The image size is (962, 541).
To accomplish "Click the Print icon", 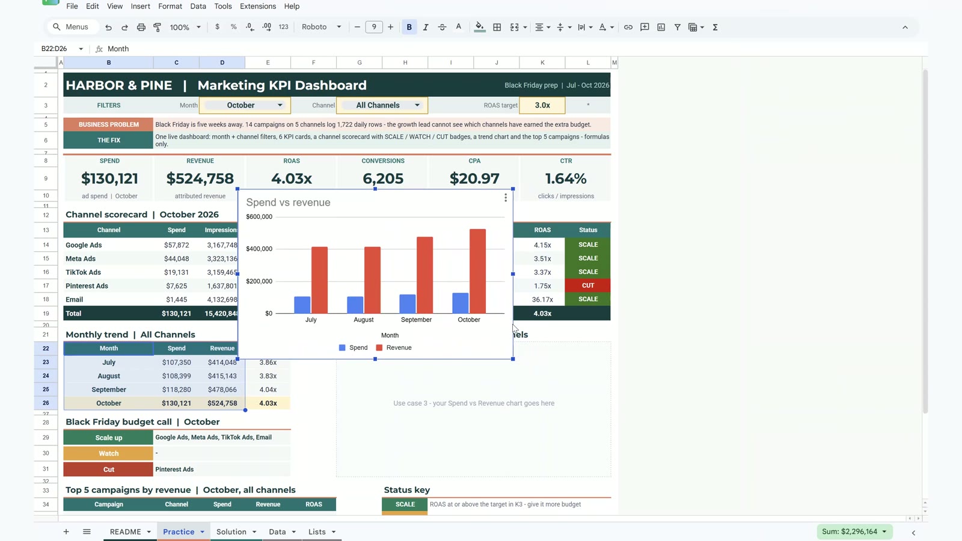I will pos(141,27).
